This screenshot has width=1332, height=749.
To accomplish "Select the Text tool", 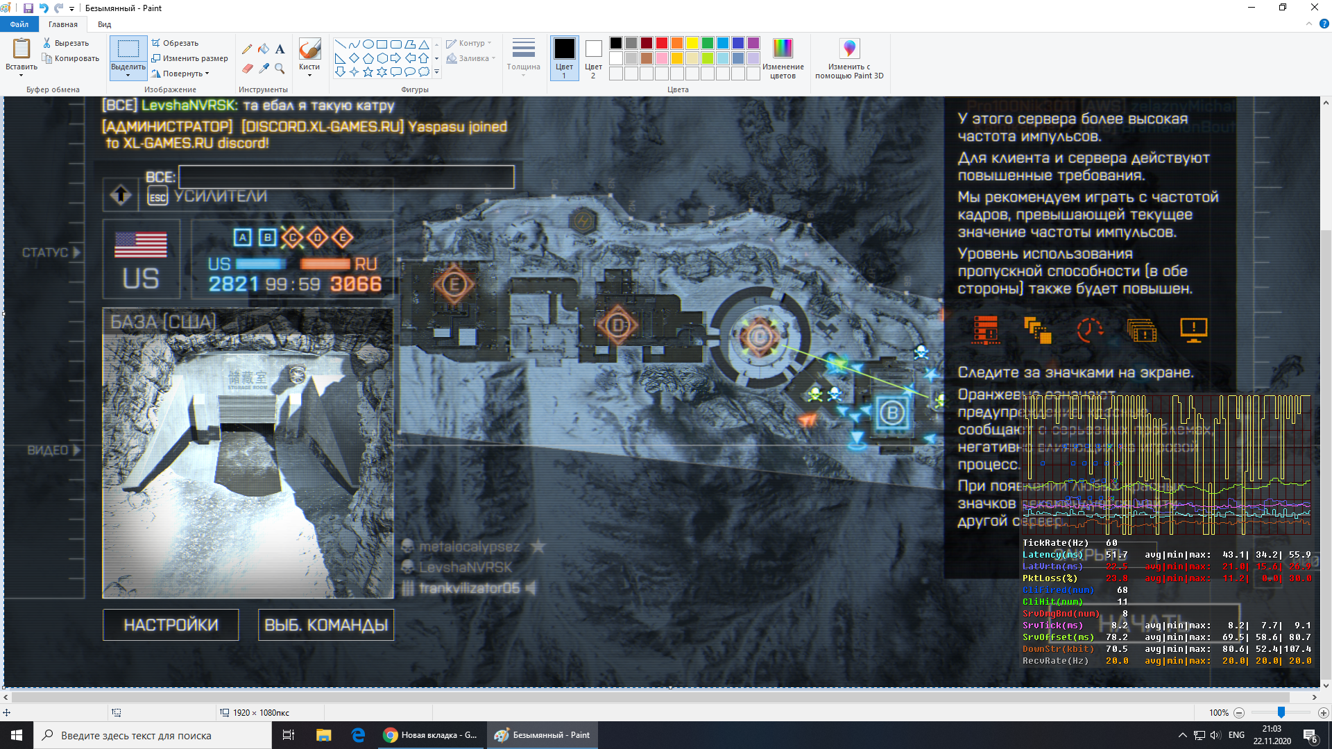I will tap(280, 49).
